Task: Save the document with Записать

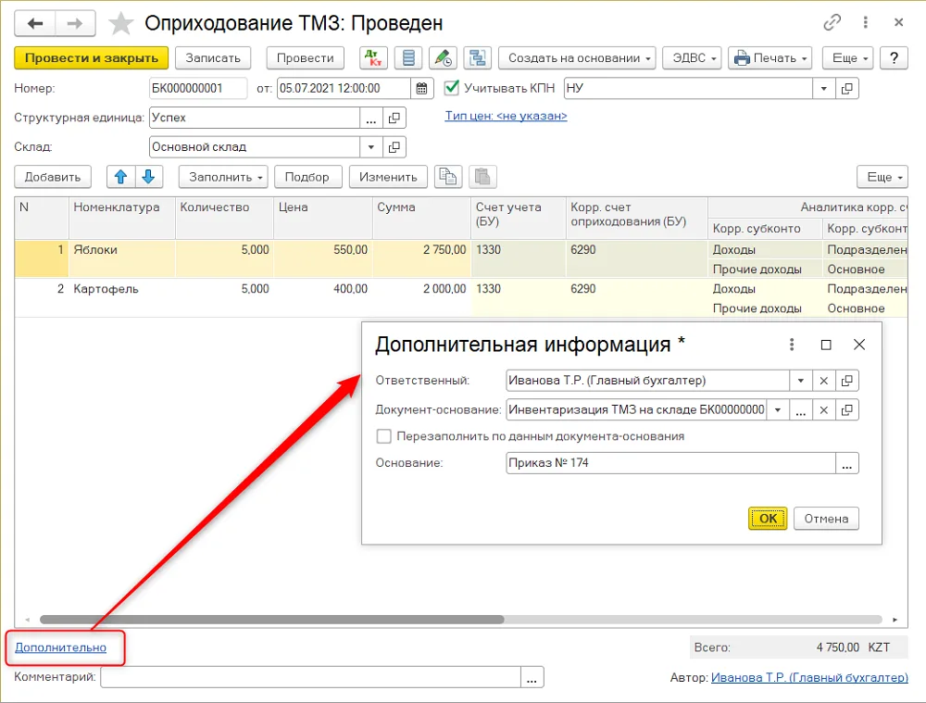Action: 213,58
